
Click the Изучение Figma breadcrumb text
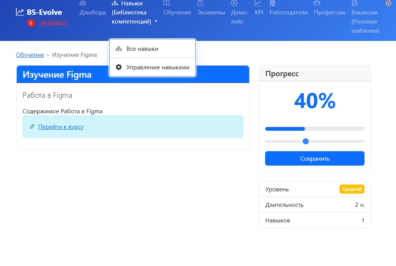click(74, 55)
